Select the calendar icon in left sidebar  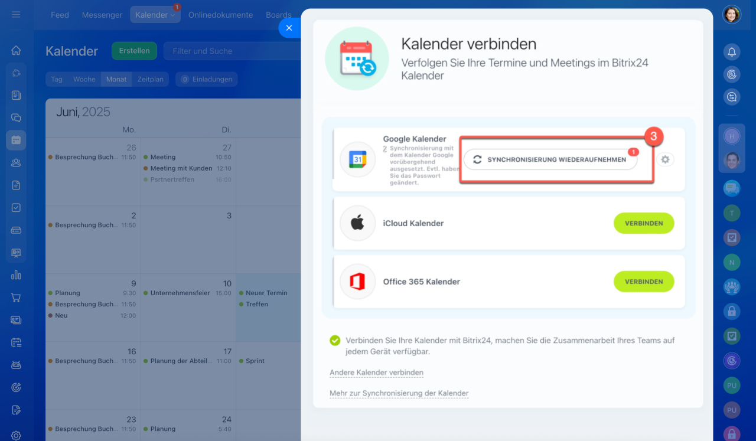pyautogui.click(x=16, y=140)
